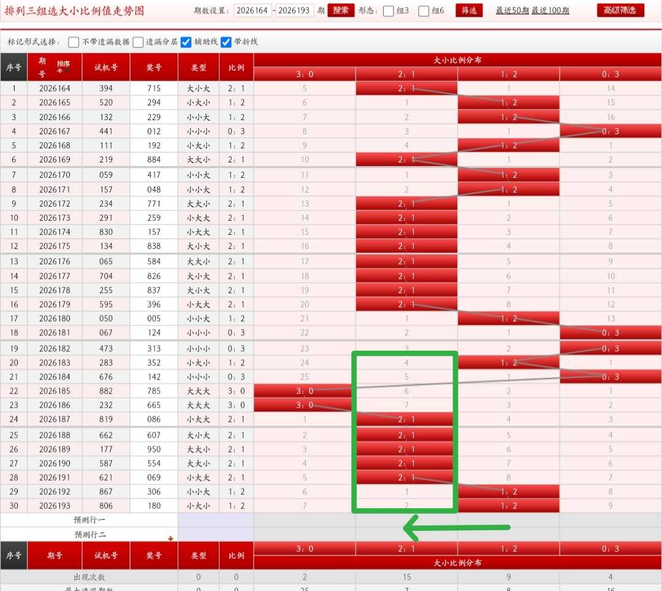The image size is (662, 591).
Task: Click start period field 2026164
Action: click(x=252, y=10)
